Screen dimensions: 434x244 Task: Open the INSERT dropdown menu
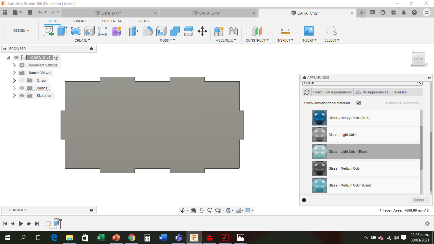point(309,40)
